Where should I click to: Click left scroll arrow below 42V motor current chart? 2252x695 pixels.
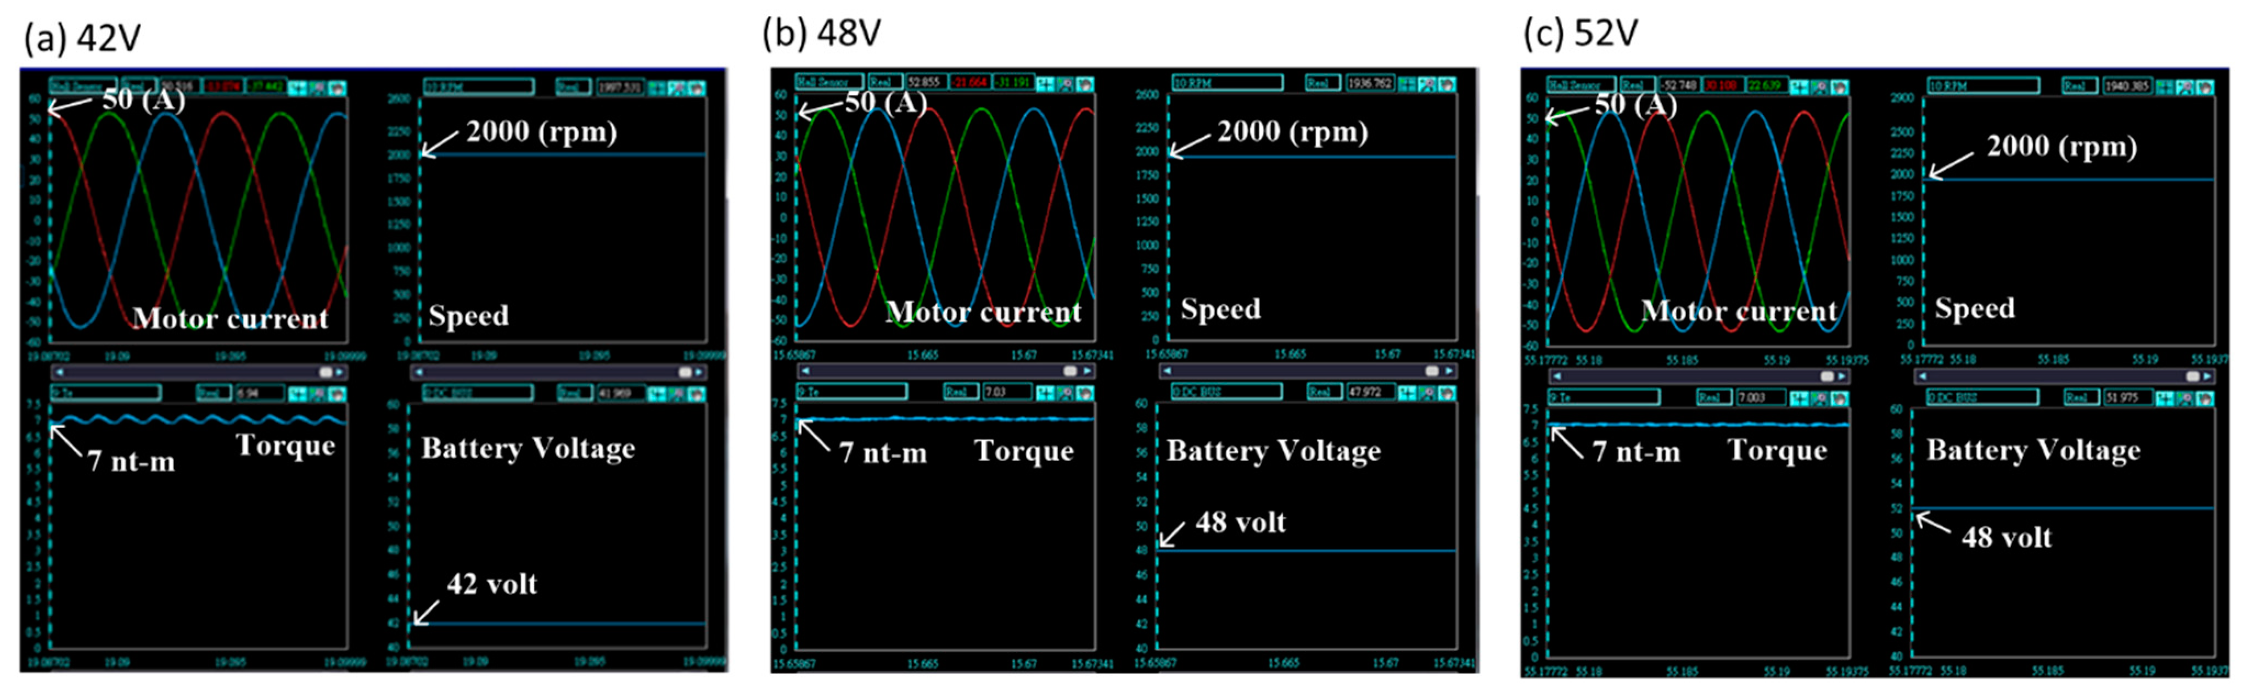coord(59,372)
